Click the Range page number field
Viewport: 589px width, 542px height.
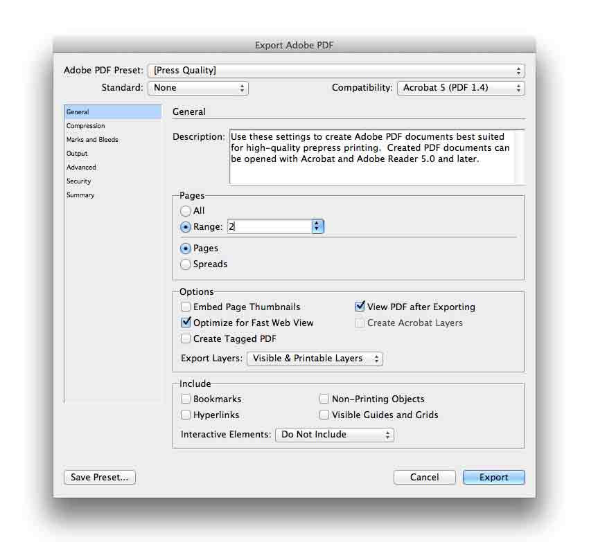[x=270, y=226]
